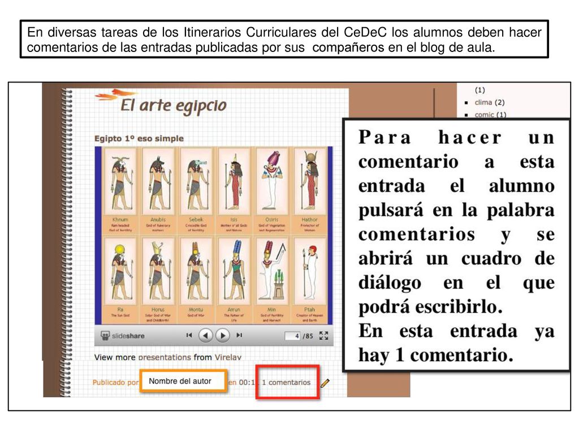Click slide number field showing 4

292,336
